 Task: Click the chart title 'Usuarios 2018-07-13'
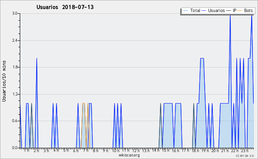65,7
